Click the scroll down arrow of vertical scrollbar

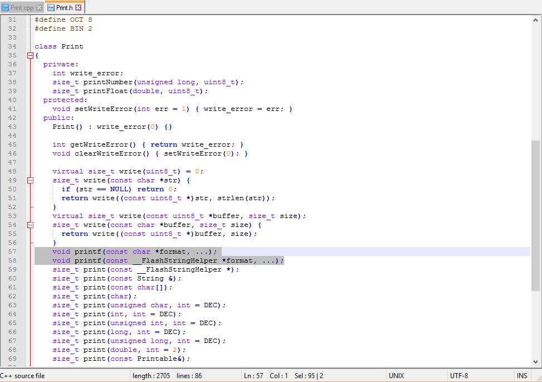click(535, 361)
